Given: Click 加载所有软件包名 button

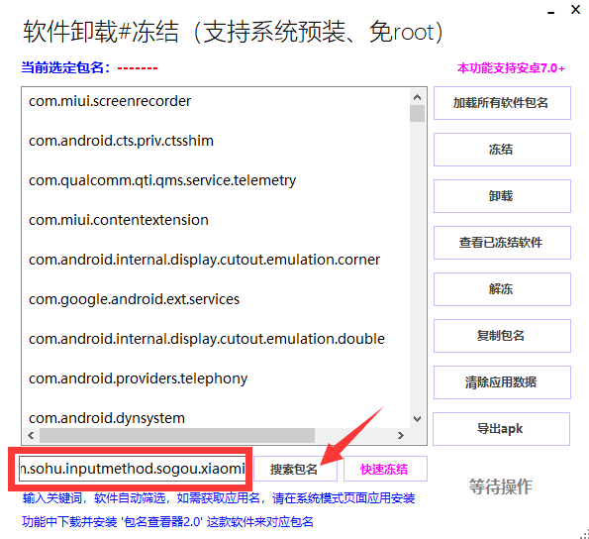Looking at the screenshot, I should [502, 103].
